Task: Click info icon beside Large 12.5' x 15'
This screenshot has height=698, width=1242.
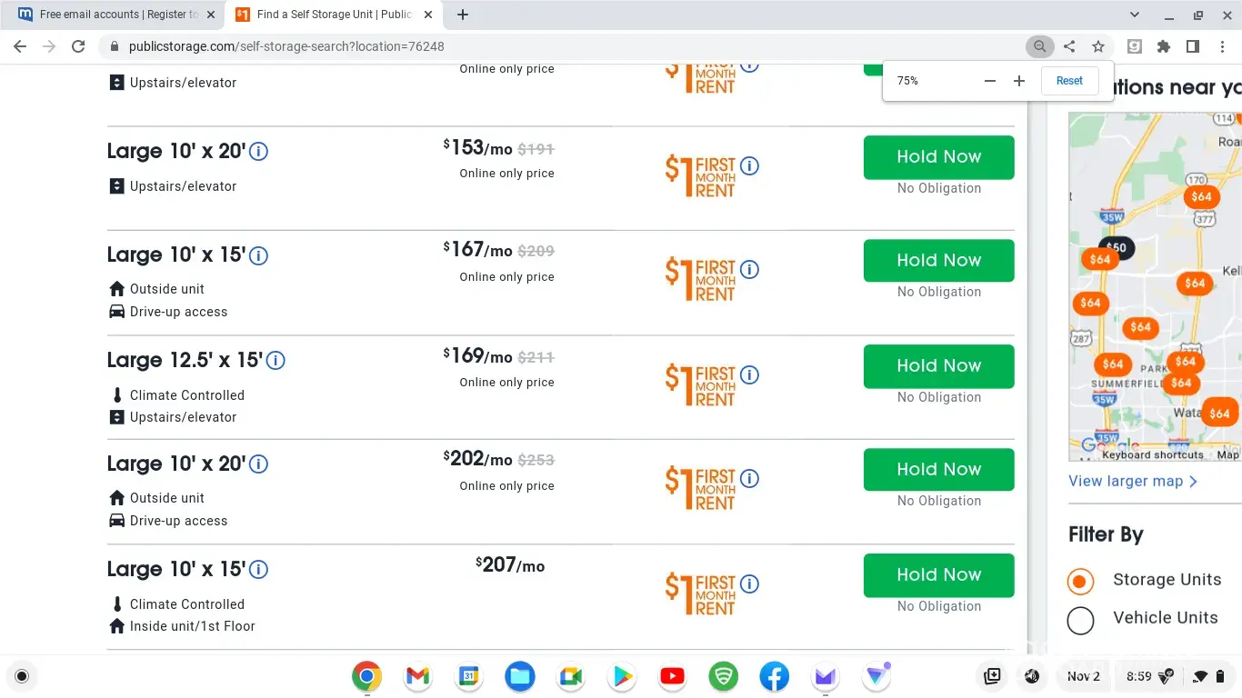Action: [275, 361]
